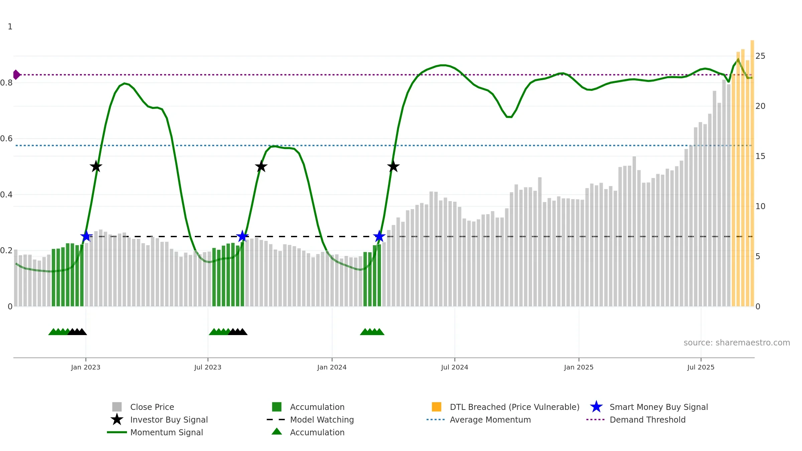Toggle the Close Price legend entry
This screenshot has height=451, width=802.
pyautogui.click(x=152, y=407)
